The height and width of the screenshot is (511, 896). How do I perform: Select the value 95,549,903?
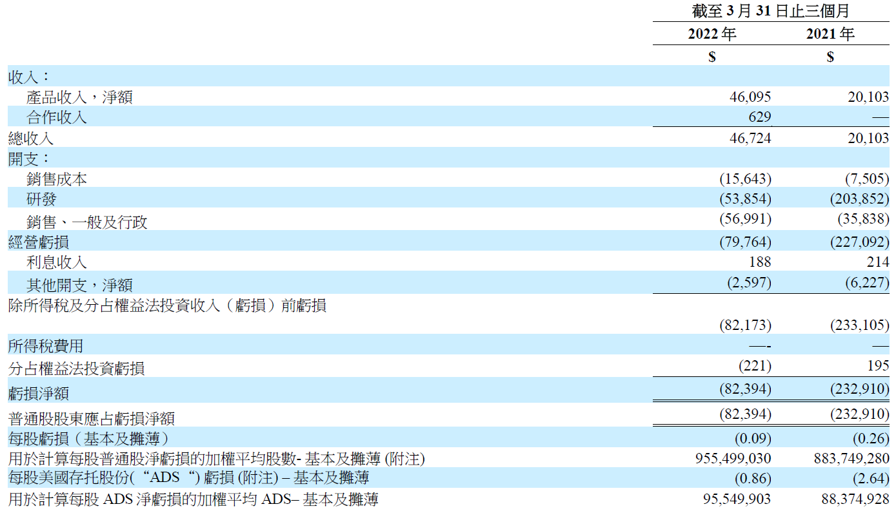coord(737,499)
